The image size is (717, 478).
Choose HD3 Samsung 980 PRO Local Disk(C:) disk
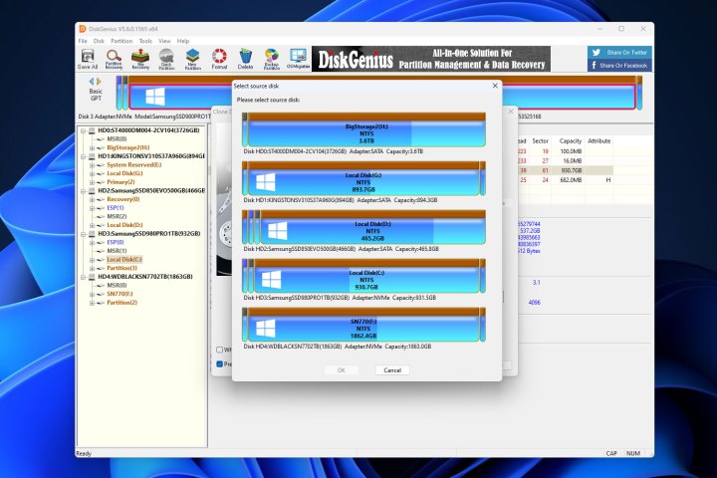[x=363, y=276]
